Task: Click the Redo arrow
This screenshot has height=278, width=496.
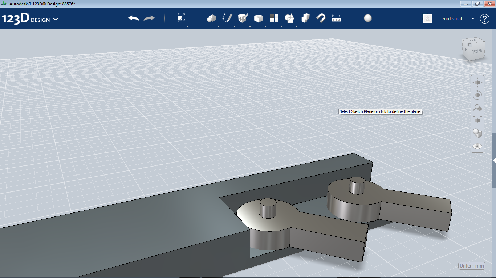Action: (149, 18)
